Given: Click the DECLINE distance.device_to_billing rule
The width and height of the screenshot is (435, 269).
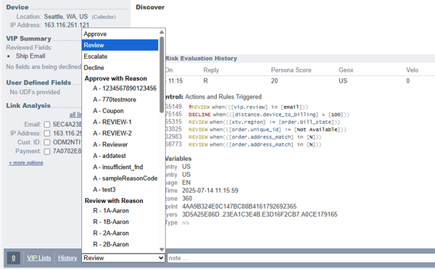Looking at the screenshot, I should [x=269, y=115].
